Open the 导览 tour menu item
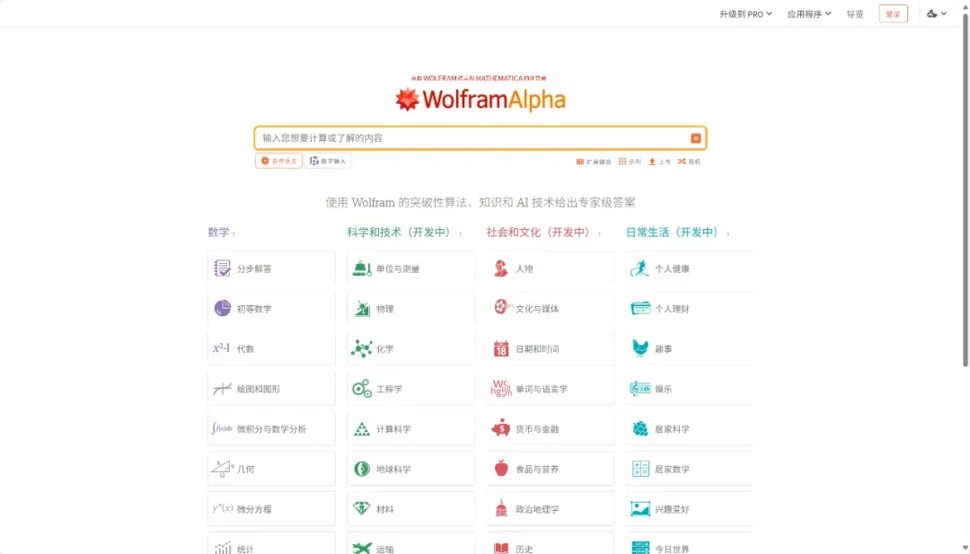Image resolution: width=970 pixels, height=554 pixels. 855,13
